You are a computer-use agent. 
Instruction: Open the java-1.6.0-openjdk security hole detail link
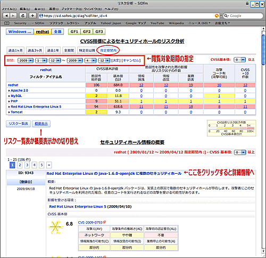(114, 173)
